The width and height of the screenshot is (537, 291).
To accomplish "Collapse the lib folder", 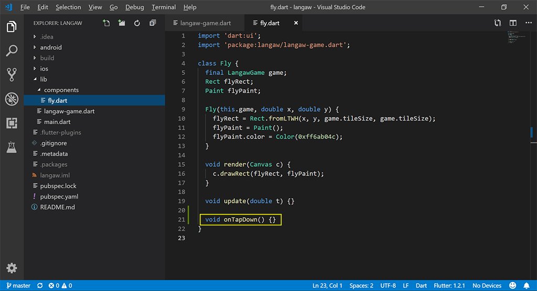I will 43,79.
